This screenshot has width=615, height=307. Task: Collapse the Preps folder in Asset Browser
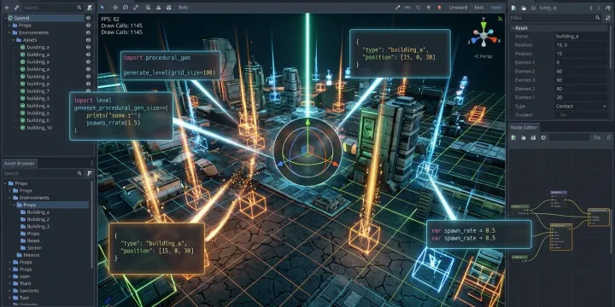[15, 205]
